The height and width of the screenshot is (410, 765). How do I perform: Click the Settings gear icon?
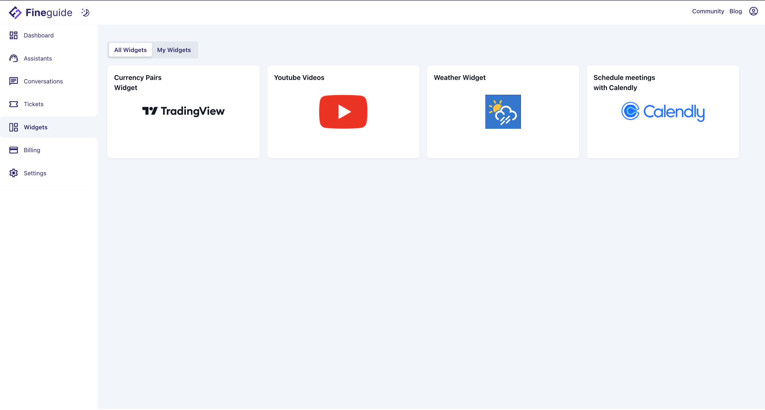[13, 173]
